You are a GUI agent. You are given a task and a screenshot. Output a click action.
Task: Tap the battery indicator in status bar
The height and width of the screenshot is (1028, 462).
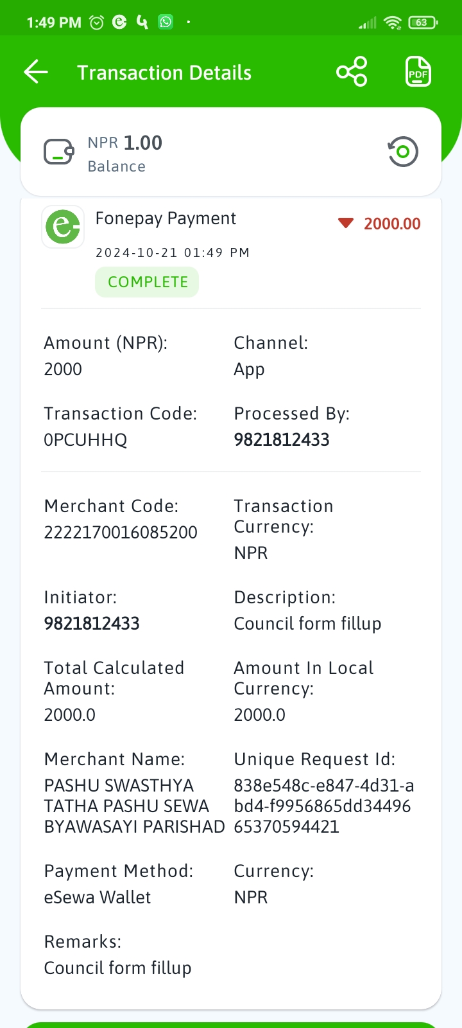click(x=423, y=22)
